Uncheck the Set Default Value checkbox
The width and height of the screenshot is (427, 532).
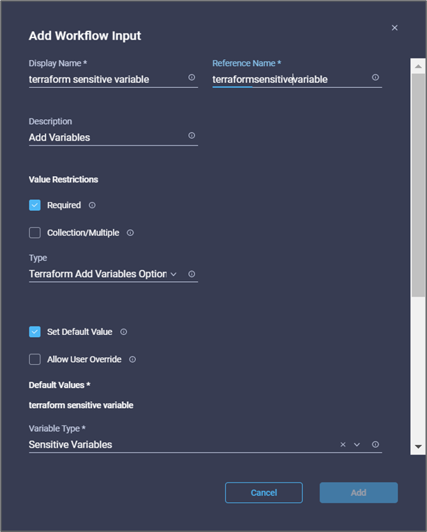(x=35, y=332)
